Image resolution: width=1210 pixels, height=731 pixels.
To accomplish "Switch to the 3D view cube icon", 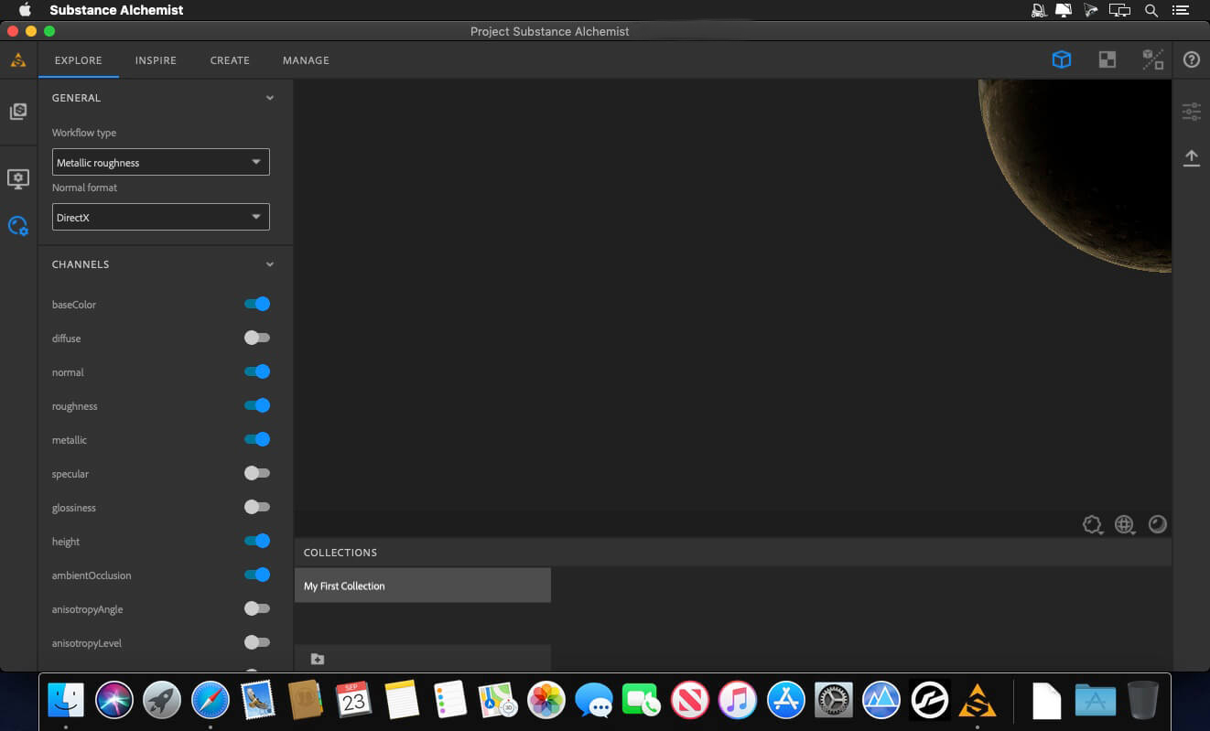I will [x=1062, y=59].
